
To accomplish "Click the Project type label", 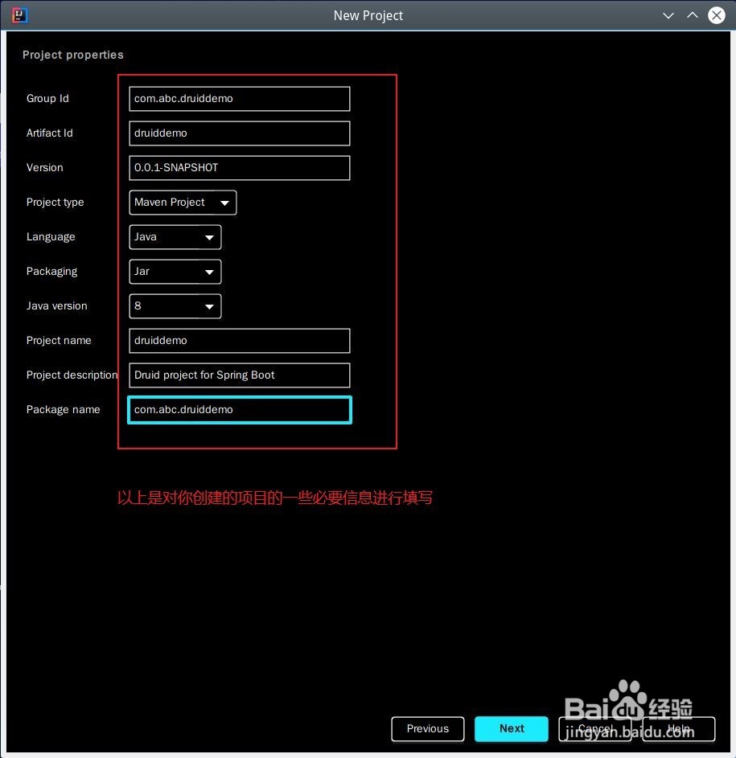I will click(56, 202).
